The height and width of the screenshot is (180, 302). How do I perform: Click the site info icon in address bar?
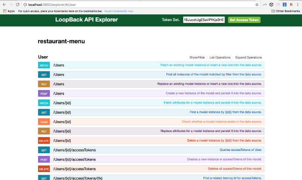tap(25, 5)
